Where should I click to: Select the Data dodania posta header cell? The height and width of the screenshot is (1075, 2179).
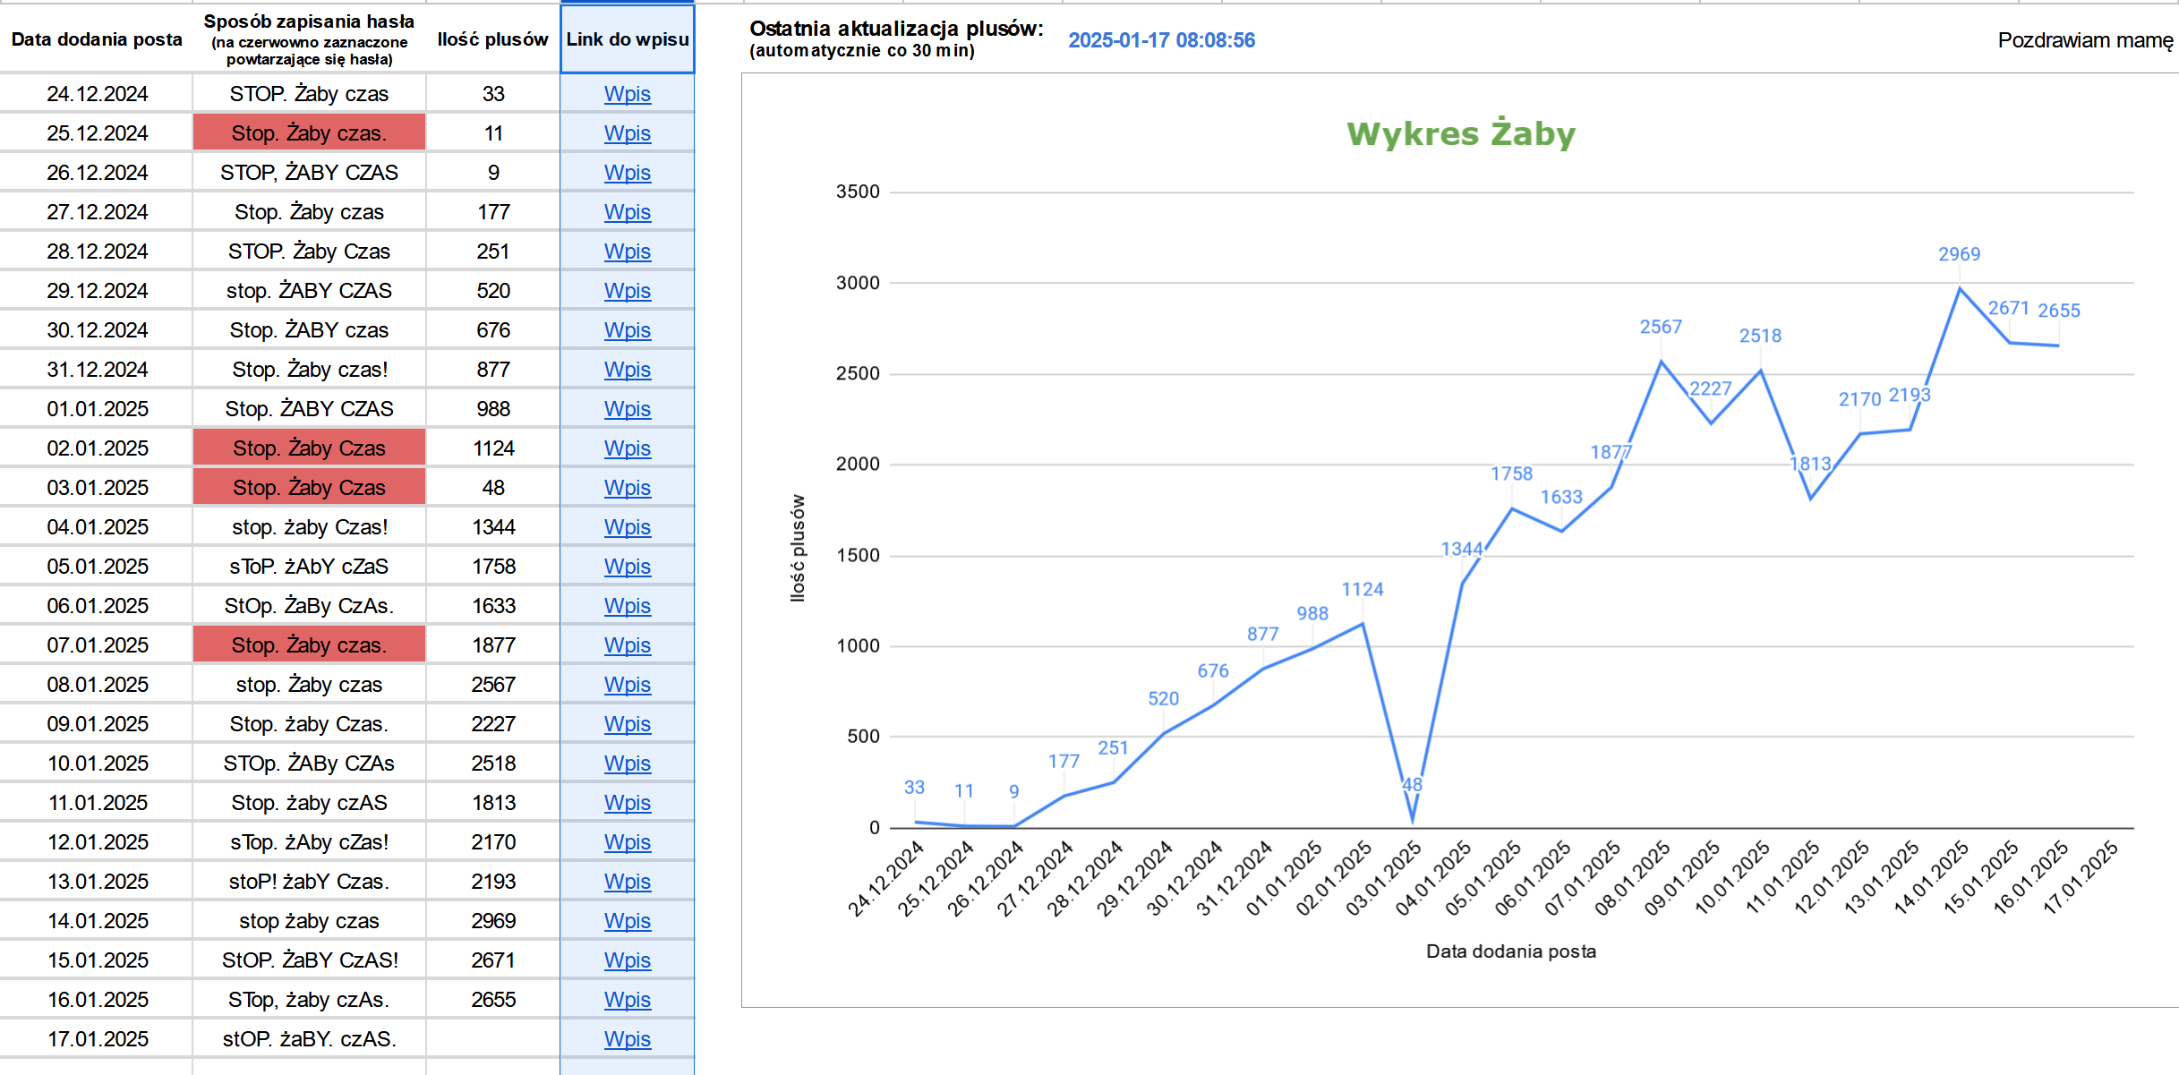point(97,39)
